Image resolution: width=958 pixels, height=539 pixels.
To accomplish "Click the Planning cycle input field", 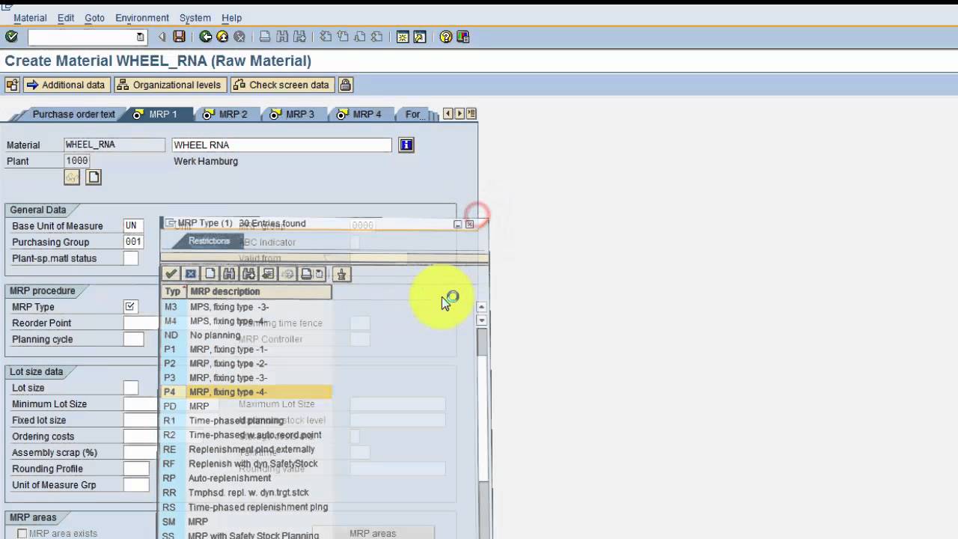I will pyautogui.click(x=133, y=339).
